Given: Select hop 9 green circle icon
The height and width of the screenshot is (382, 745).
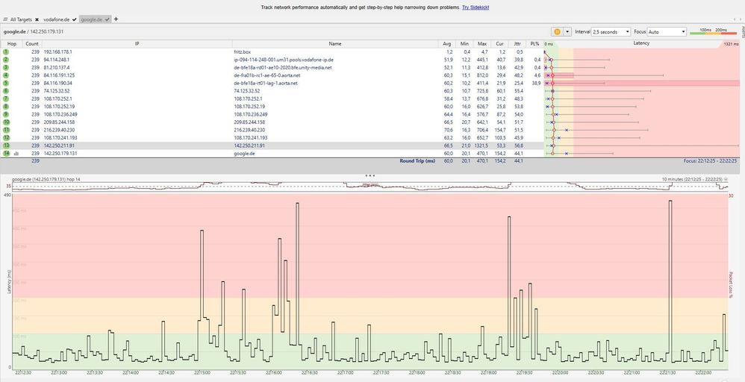Looking at the screenshot, I should pos(6,114).
